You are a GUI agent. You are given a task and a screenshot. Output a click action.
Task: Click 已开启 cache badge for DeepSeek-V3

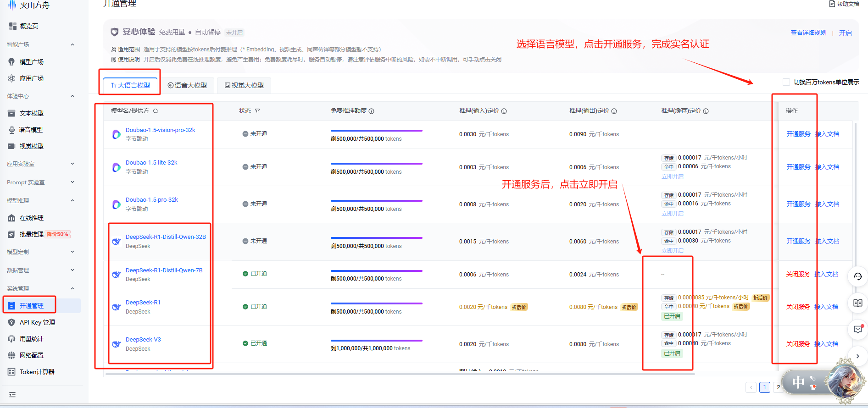point(672,353)
